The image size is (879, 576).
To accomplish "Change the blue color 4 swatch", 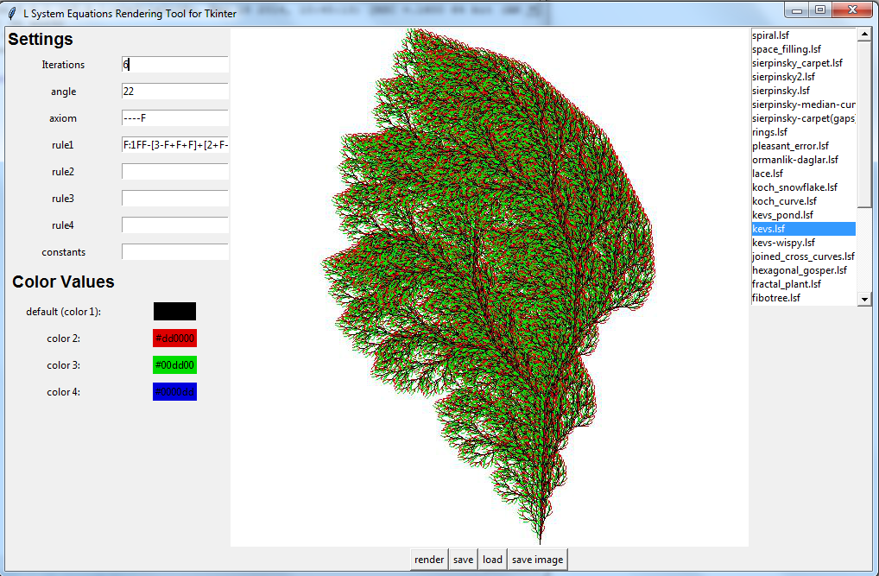I will pos(174,392).
